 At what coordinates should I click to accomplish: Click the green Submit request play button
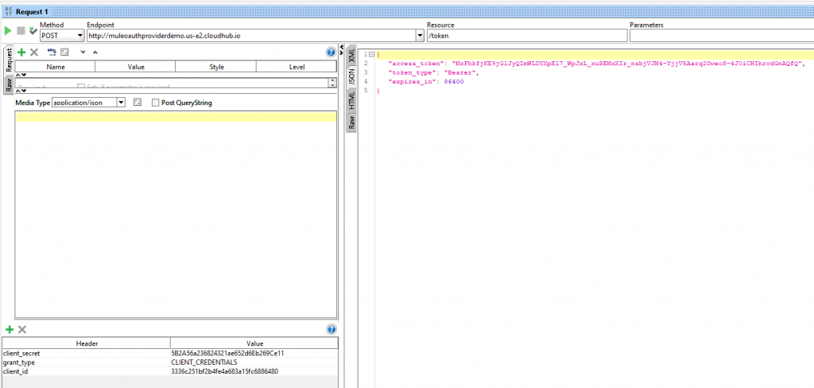tap(8, 30)
